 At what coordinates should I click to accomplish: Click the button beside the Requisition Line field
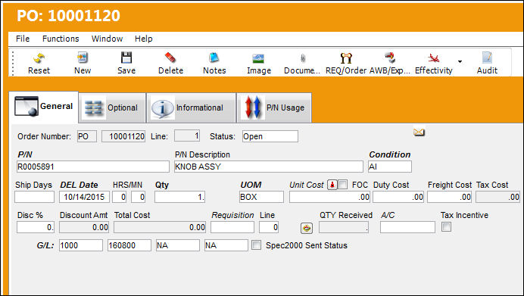[307, 228]
